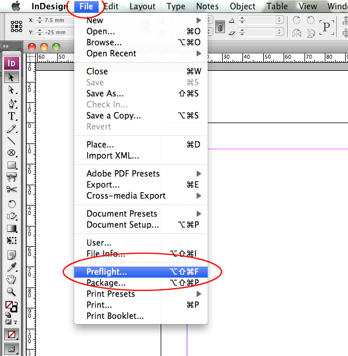The height and width of the screenshot is (356, 348).
Task: Choose Save As... menu item
Action: (x=141, y=94)
